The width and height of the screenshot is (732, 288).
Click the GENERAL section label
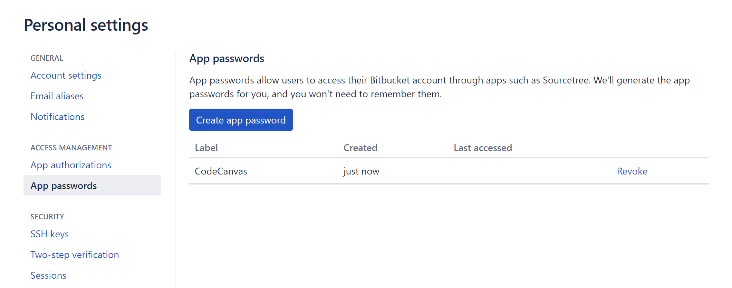46,58
